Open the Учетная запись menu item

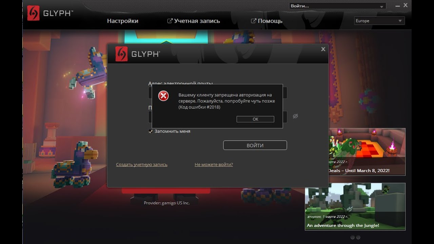197,21
